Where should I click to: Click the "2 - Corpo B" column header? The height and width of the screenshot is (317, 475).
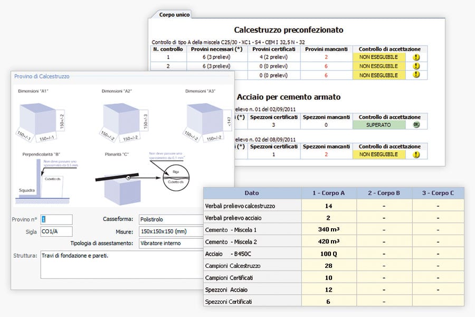(384, 193)
